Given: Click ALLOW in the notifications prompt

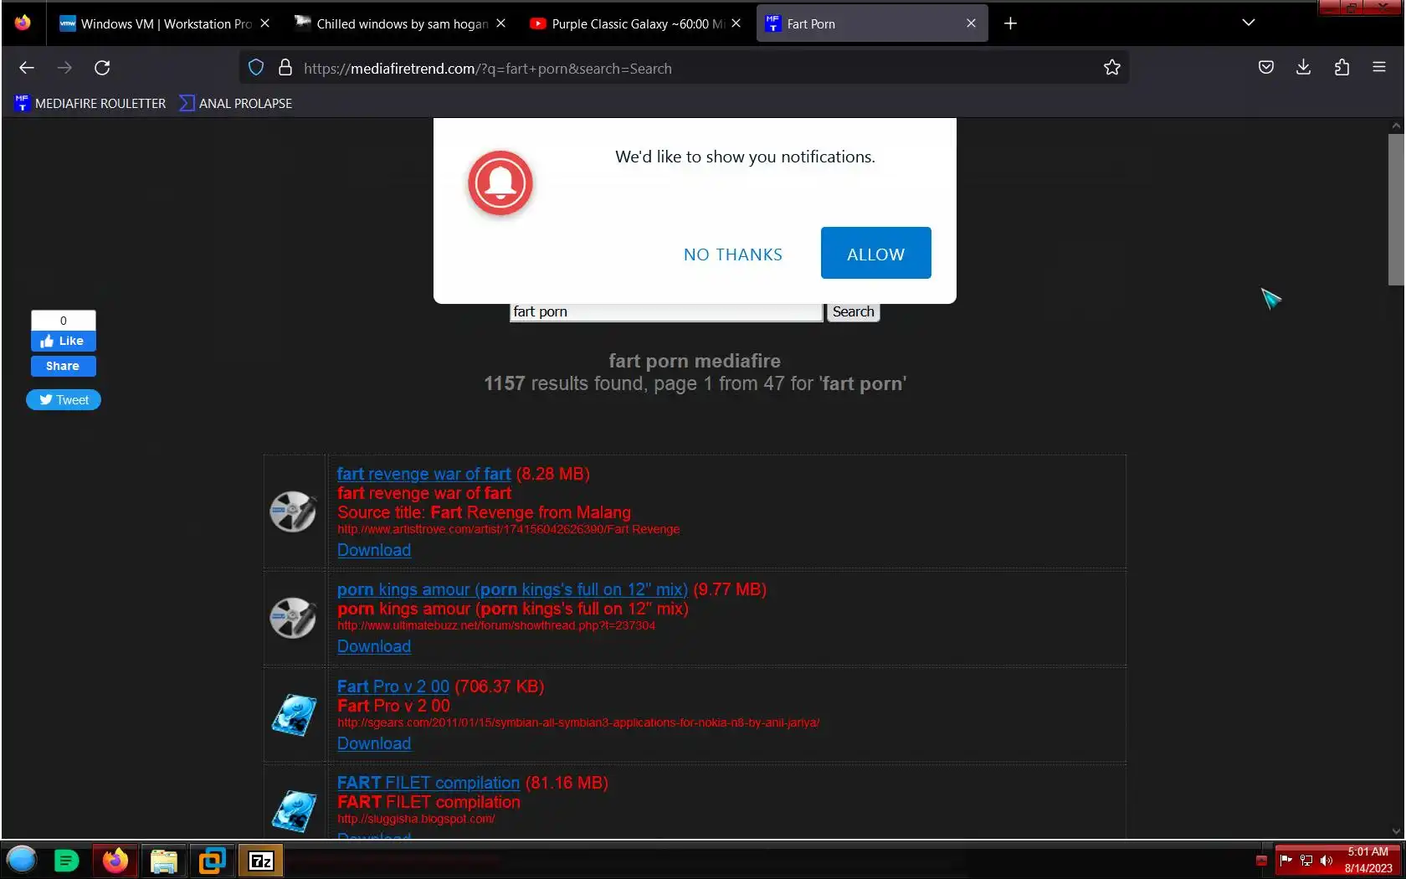Looking at the screenshot, I should click(875, 253).
